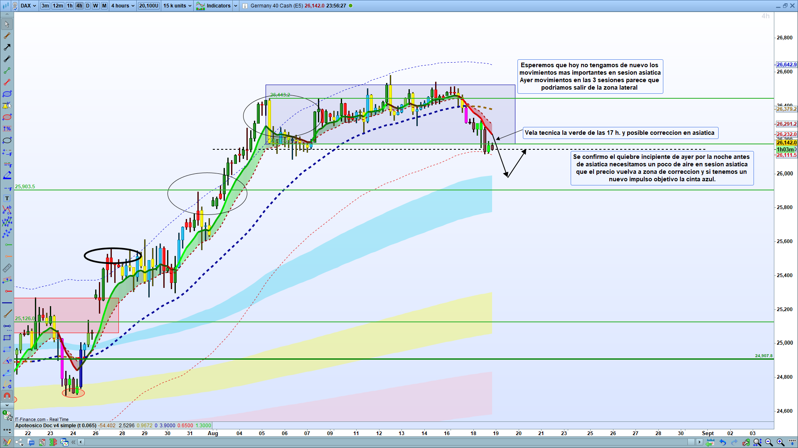Select the 'Se confirmo el quiebre' note
The image size is (798, 448).
[662, 168]
